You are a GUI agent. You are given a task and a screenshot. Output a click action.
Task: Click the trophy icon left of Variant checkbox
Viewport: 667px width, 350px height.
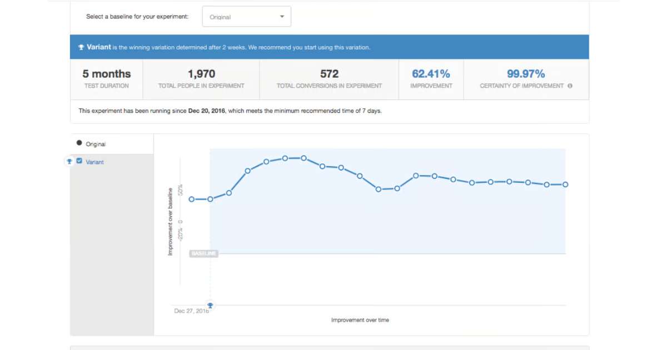69,162
